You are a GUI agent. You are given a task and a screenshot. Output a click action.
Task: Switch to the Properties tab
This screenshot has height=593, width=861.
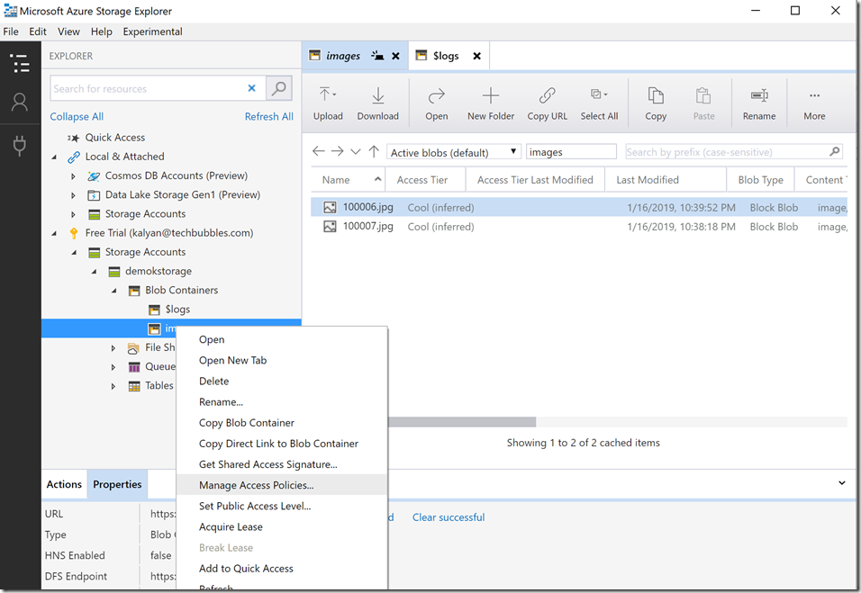click(117, 484)
